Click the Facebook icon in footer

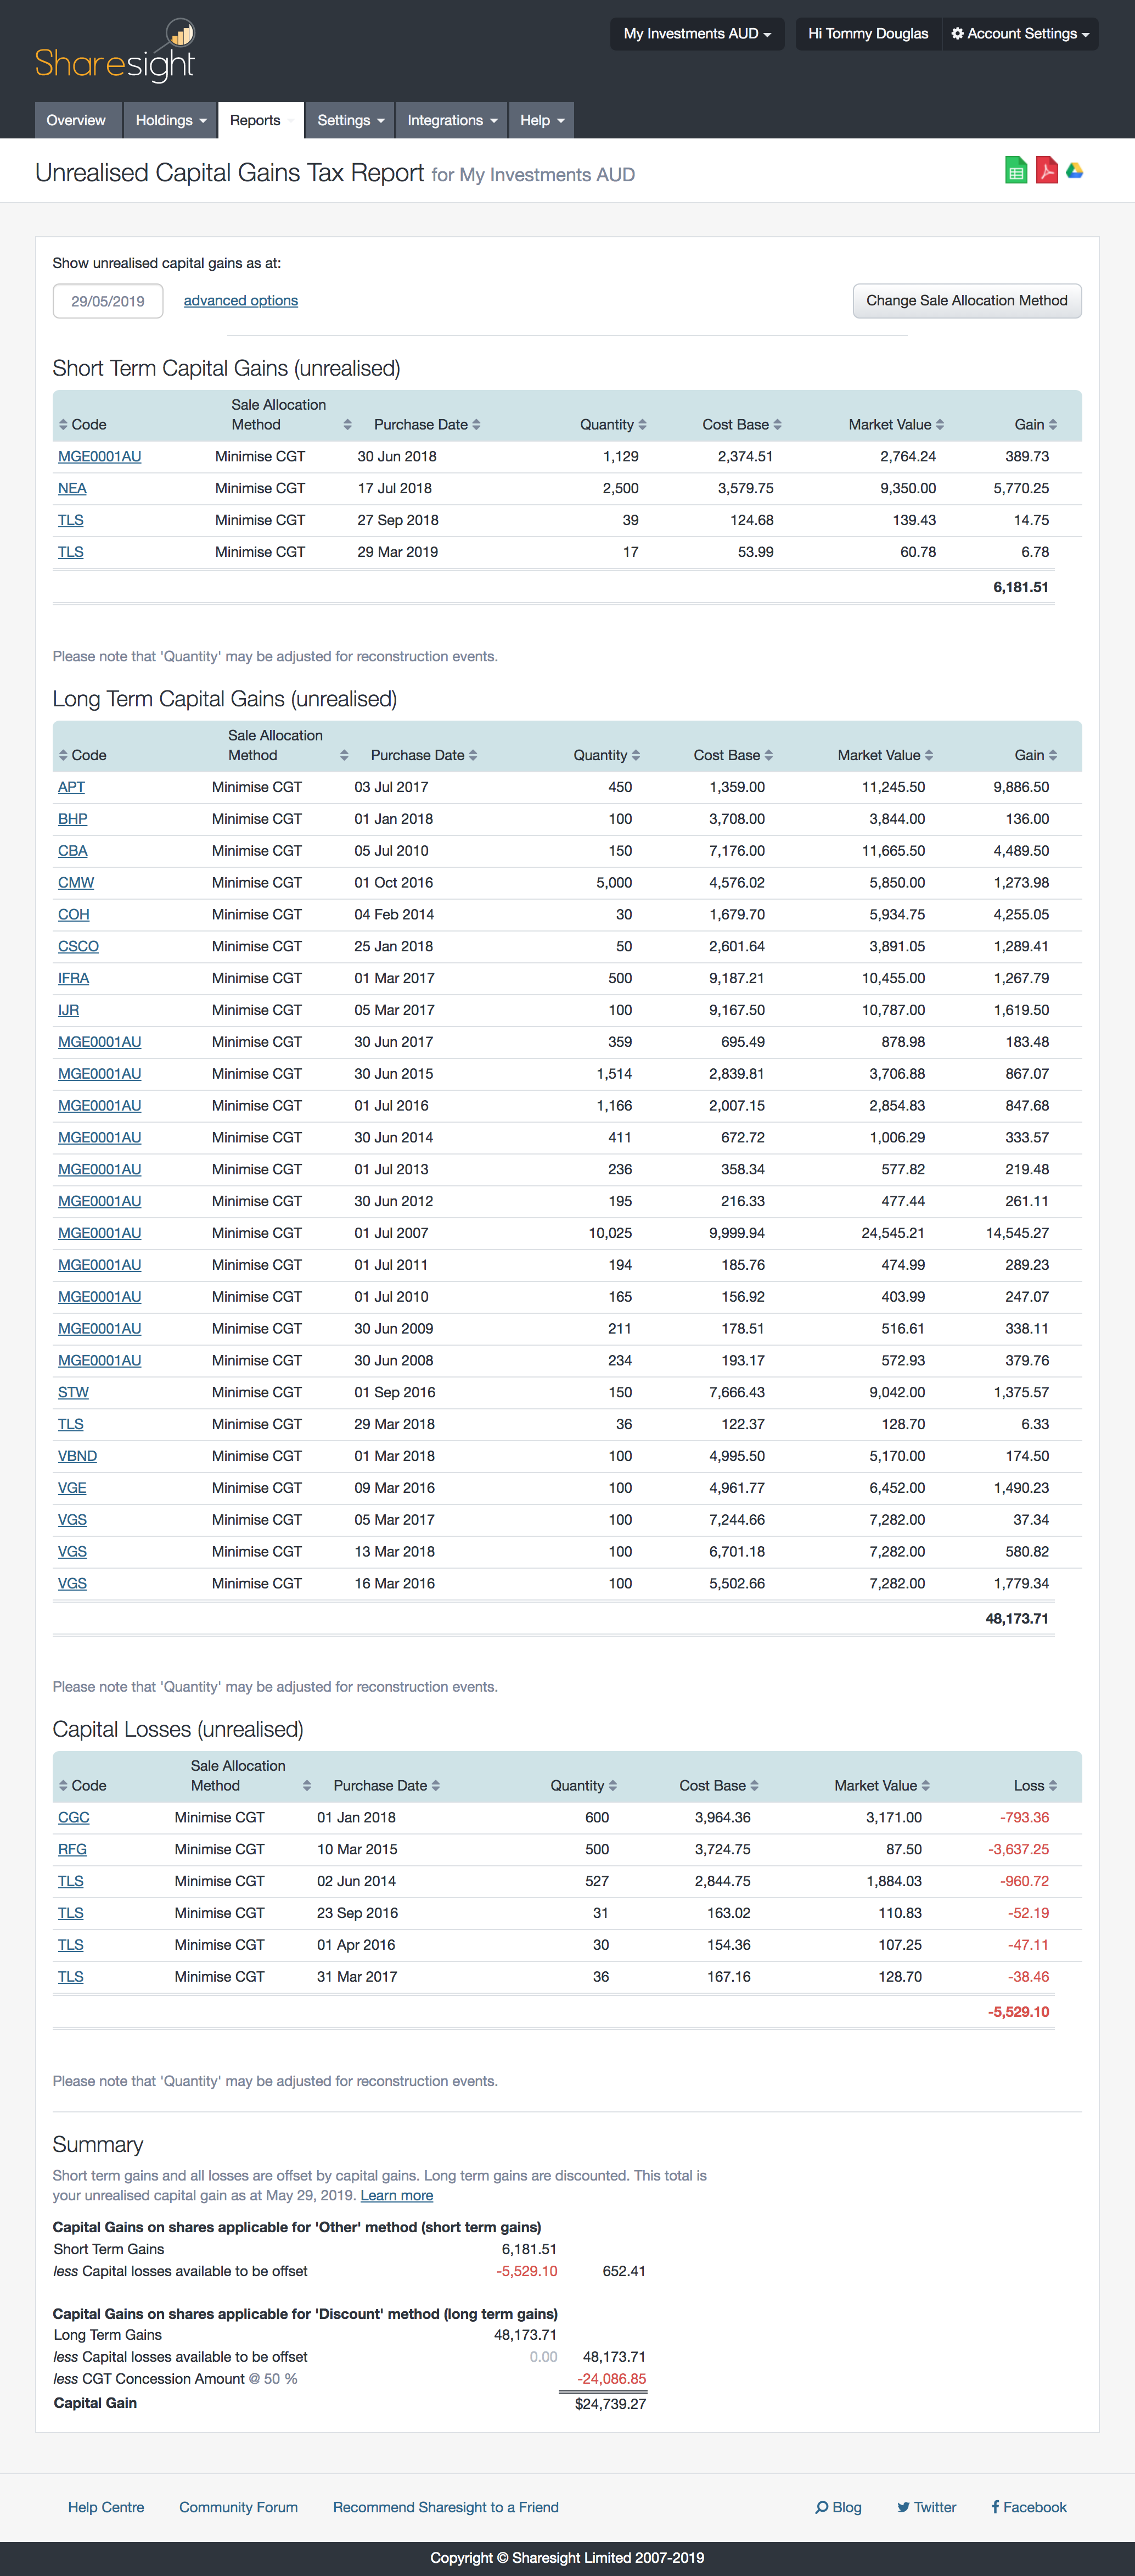pyautogui.click(x=996, y=2507)
